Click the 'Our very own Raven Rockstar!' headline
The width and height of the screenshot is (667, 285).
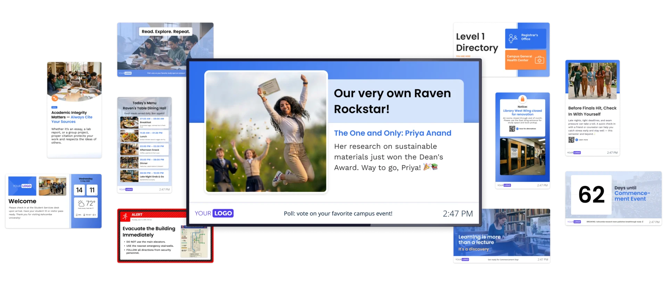point(392,101)
